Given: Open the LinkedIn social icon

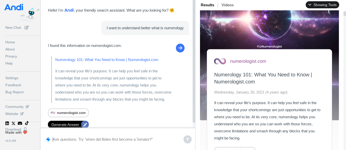Looking at the screenshot, I should click(x=7, y=123).
